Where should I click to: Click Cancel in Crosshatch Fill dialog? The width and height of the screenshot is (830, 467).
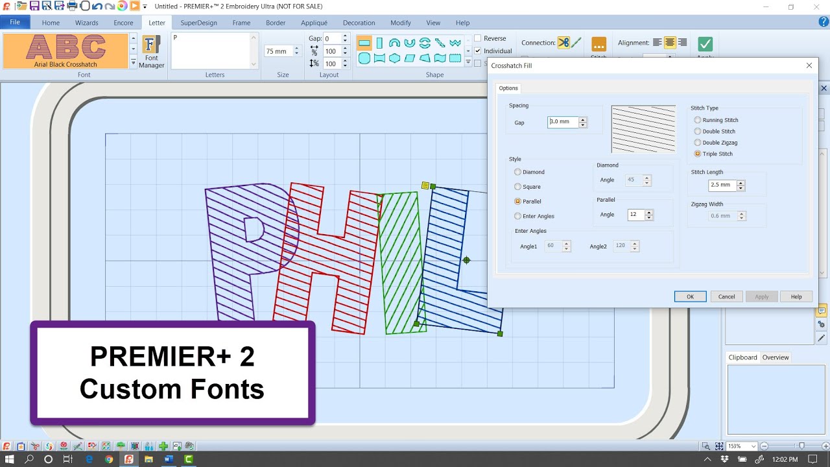click(726, 296)
